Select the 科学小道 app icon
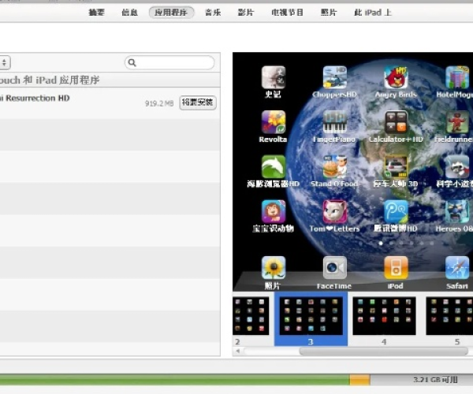The image size is (473, 394). tap(457, 166)
